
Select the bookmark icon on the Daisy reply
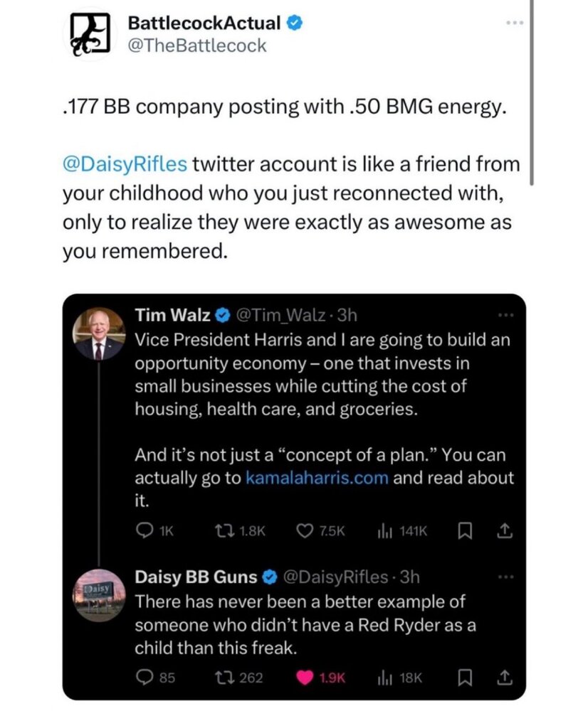(466, 678)
